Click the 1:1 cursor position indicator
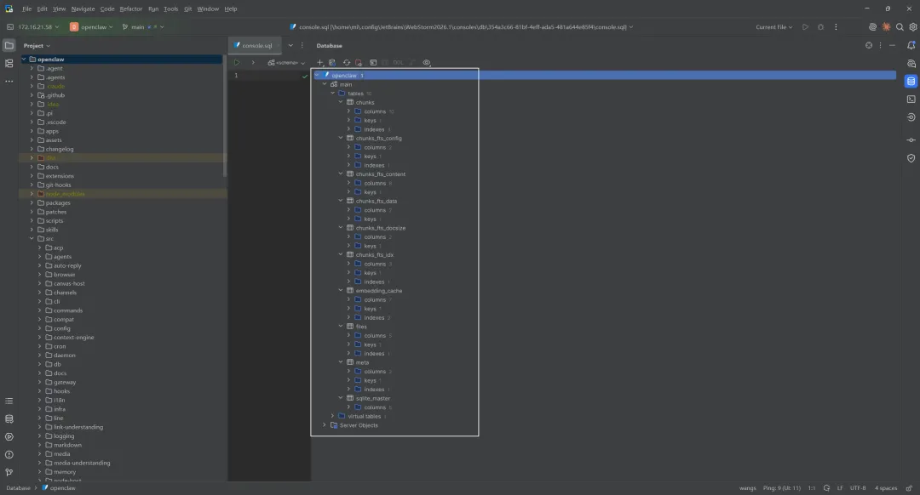The height and width of the screenshot is (495, 920). [812, 488]
